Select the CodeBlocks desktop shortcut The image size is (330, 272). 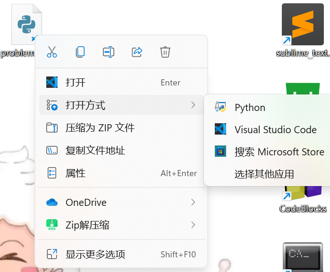click(x=303, y=200)
